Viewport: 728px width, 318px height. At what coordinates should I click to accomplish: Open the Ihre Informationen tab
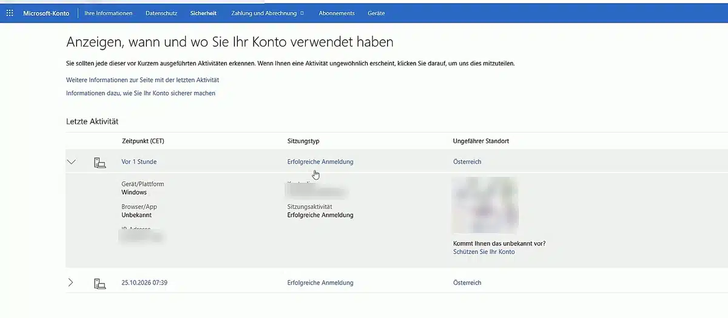pyautogui.click(x=109, y=13)
